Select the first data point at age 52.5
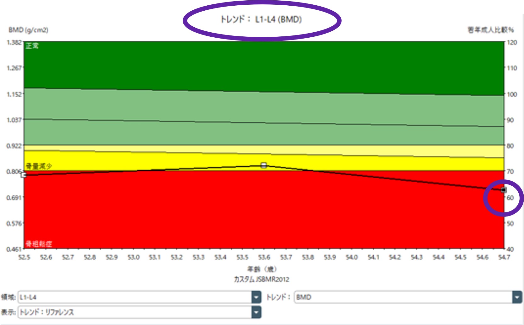 pos(24,174)
